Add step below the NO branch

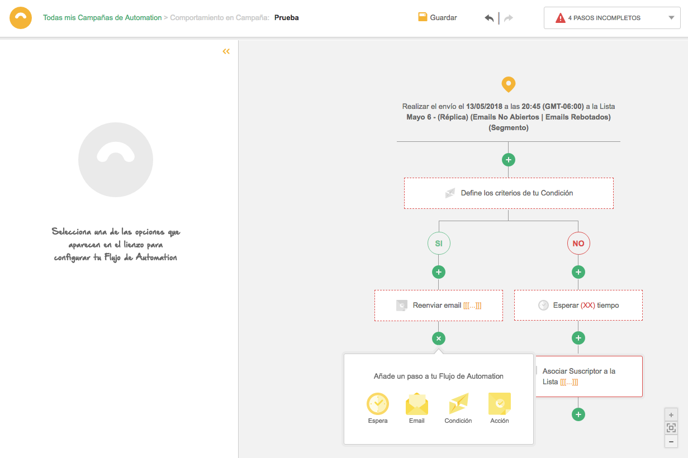pyautogui.click(x=578, y=272)
